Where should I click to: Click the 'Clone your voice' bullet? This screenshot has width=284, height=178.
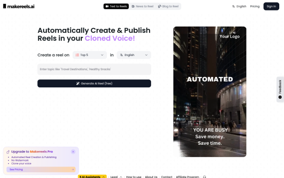(x=21, y=163)
